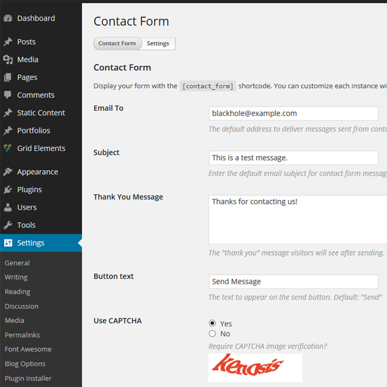Screen dimensions: 387x387
Task: Click the Comments speech bubble icon
Action: coord(8,95)
